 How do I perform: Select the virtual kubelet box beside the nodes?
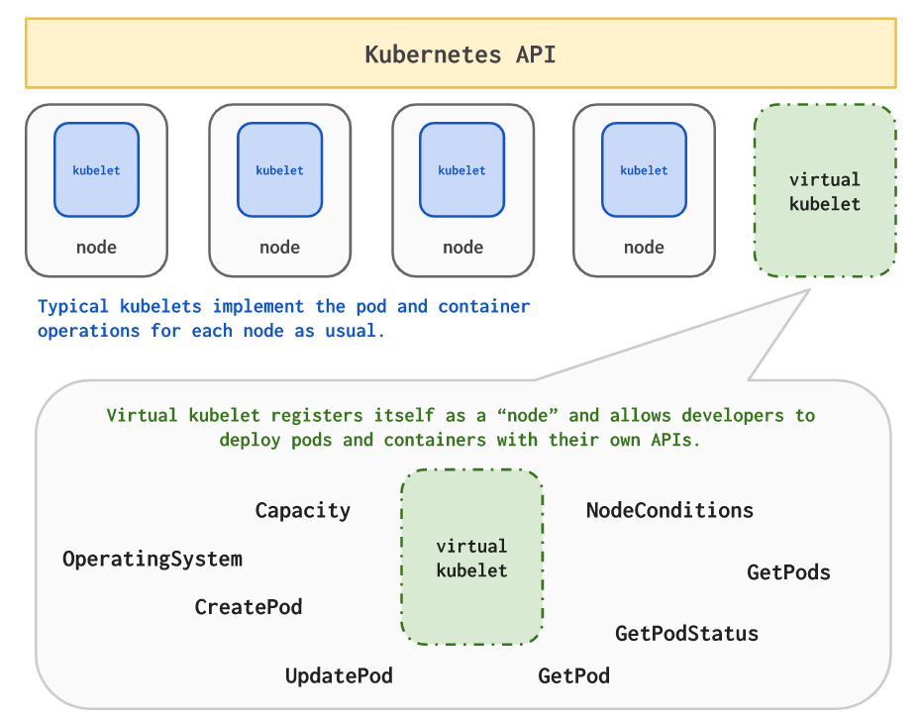(x=825, y=190)
